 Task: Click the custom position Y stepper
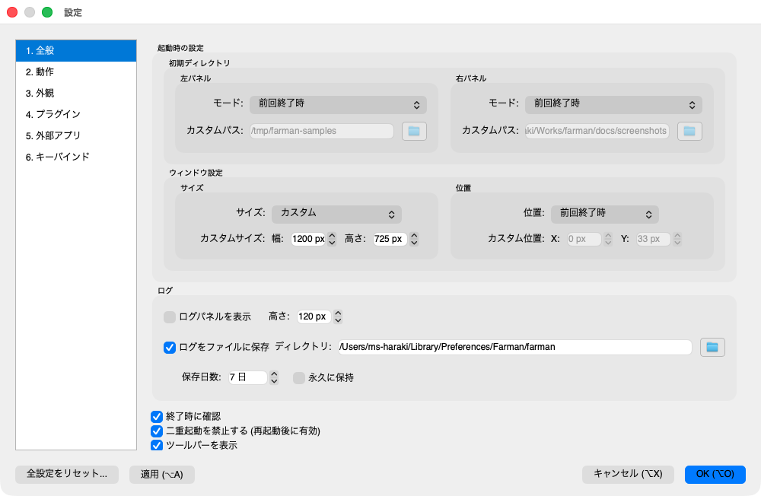tap(677, 239)
